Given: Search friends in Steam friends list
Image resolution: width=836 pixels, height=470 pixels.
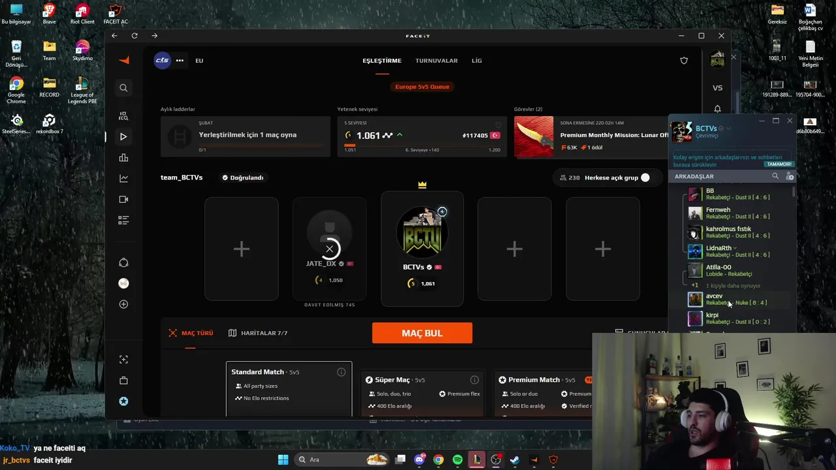Looking at the screenshot, I should 775,176.
